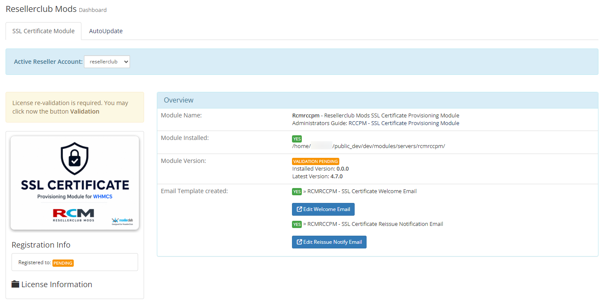Click the Module Name label
The width and height of the screenshot is (604, 308).
tap(181, 115)
